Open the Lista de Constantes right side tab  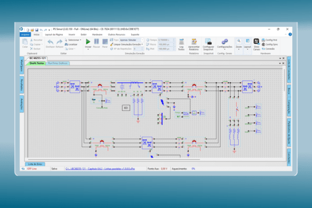tap(289, 70)
